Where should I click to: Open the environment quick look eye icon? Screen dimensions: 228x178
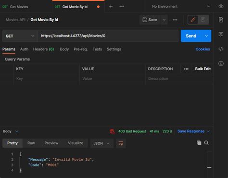(x=221, y=6)
